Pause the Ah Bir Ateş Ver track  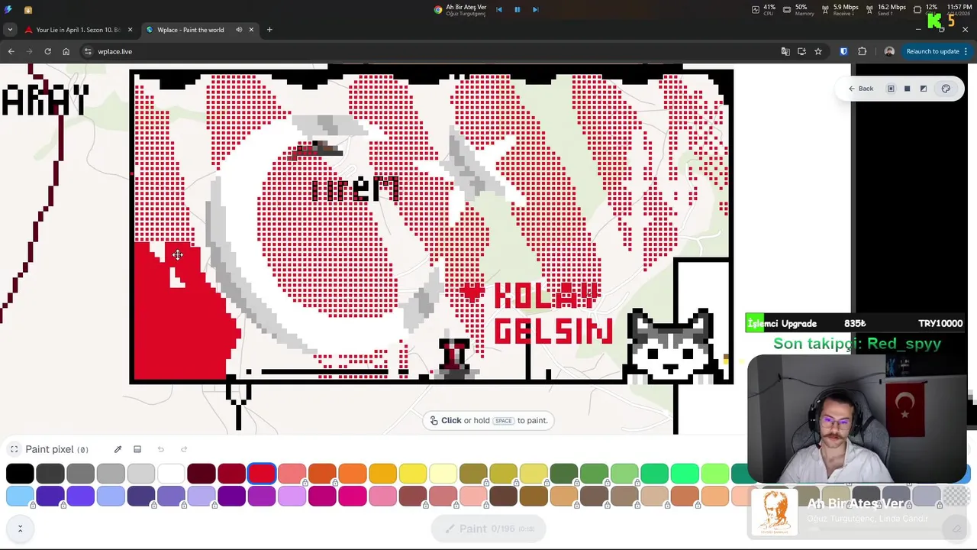(x=517, y=10)
